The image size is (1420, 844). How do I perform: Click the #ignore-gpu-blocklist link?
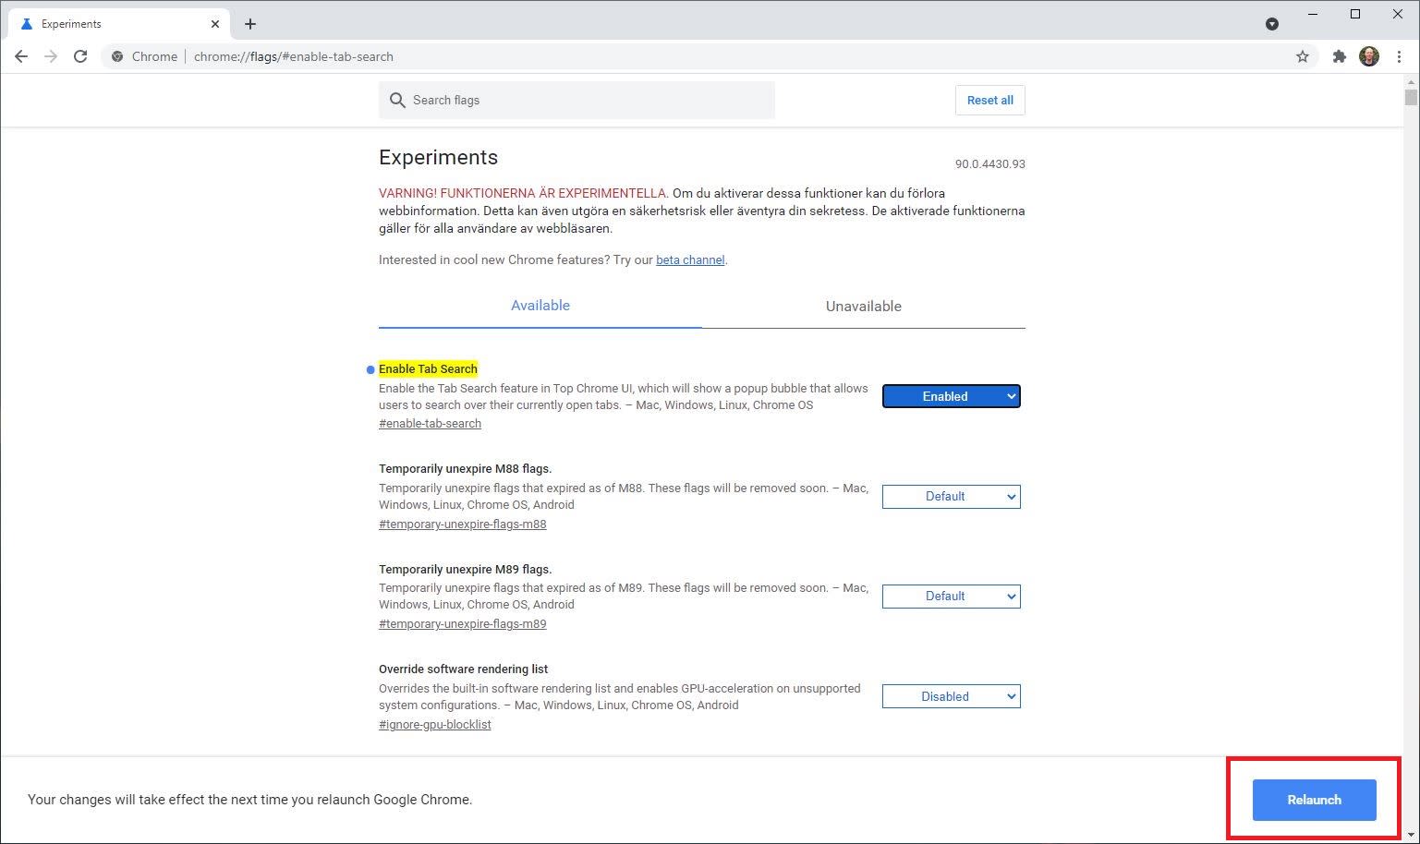pyautogui.click(x=434, y=724)
